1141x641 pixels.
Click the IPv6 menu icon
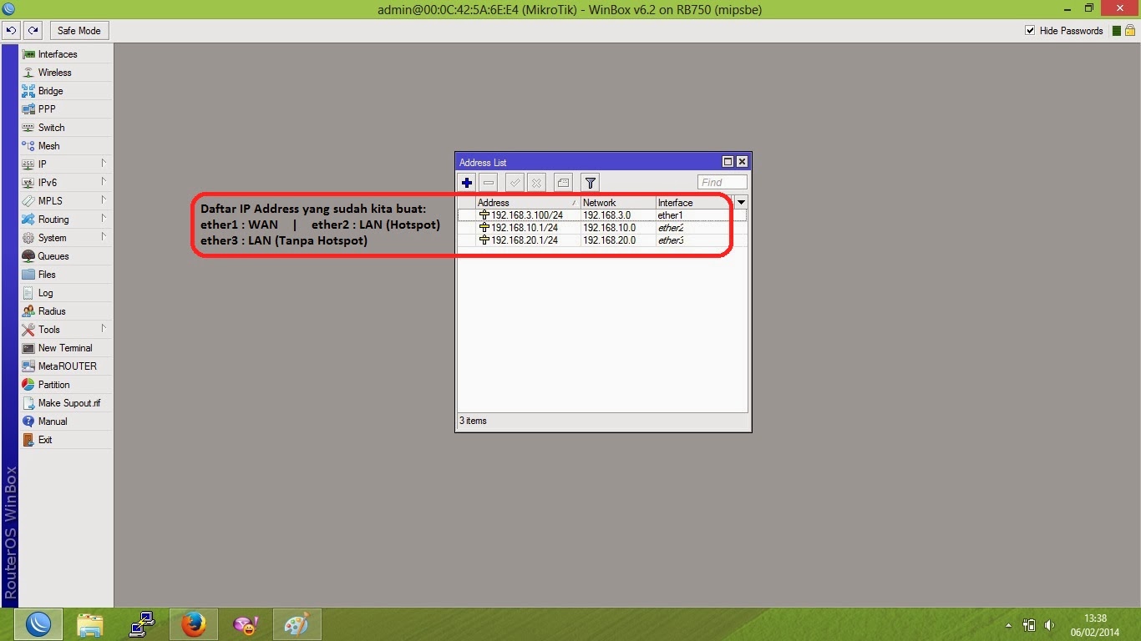pyautogui.click(x=28, y=183)
